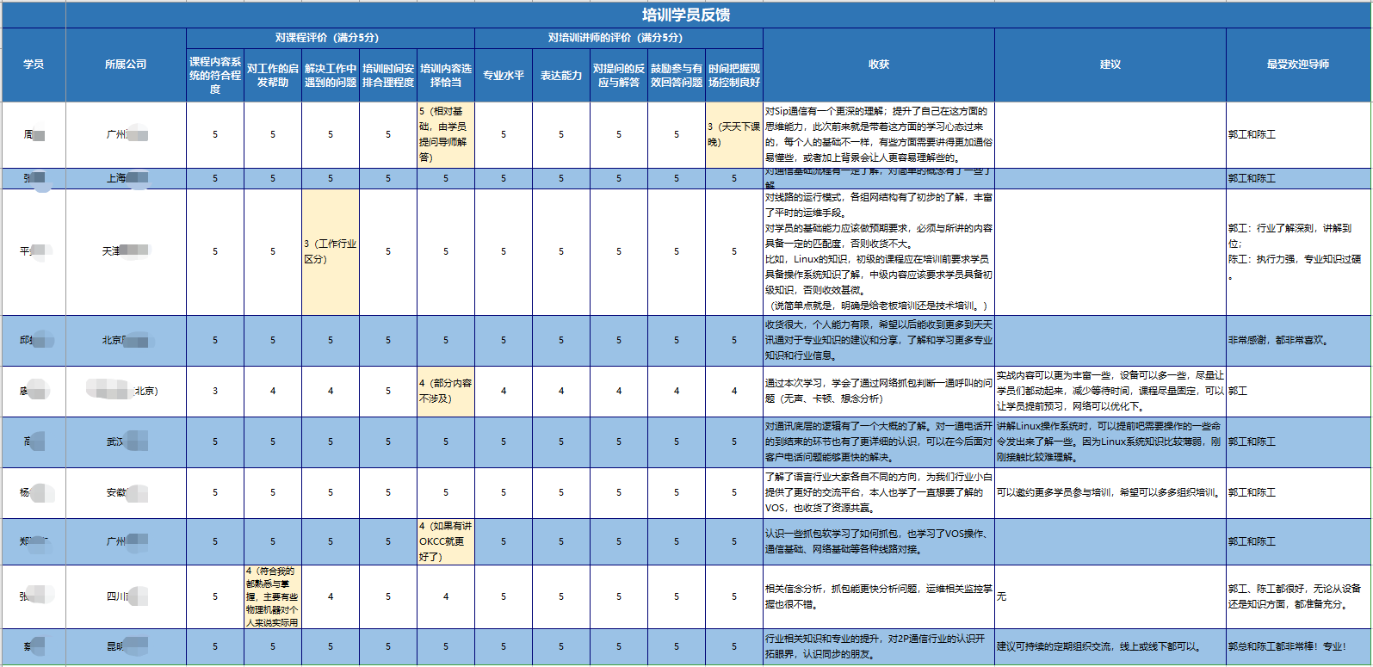This screenshot has height=667, width=1373.
Task: Select the cell 4（部分内容不涉及）
Action: click(445, 391)
